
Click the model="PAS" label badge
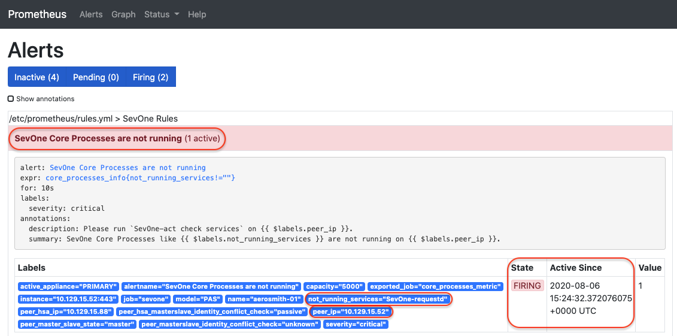[x=198, y=299]
